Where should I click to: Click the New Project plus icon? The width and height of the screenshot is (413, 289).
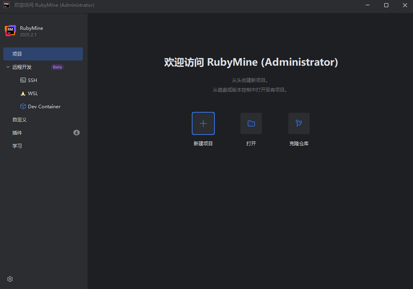click(203, 123)
